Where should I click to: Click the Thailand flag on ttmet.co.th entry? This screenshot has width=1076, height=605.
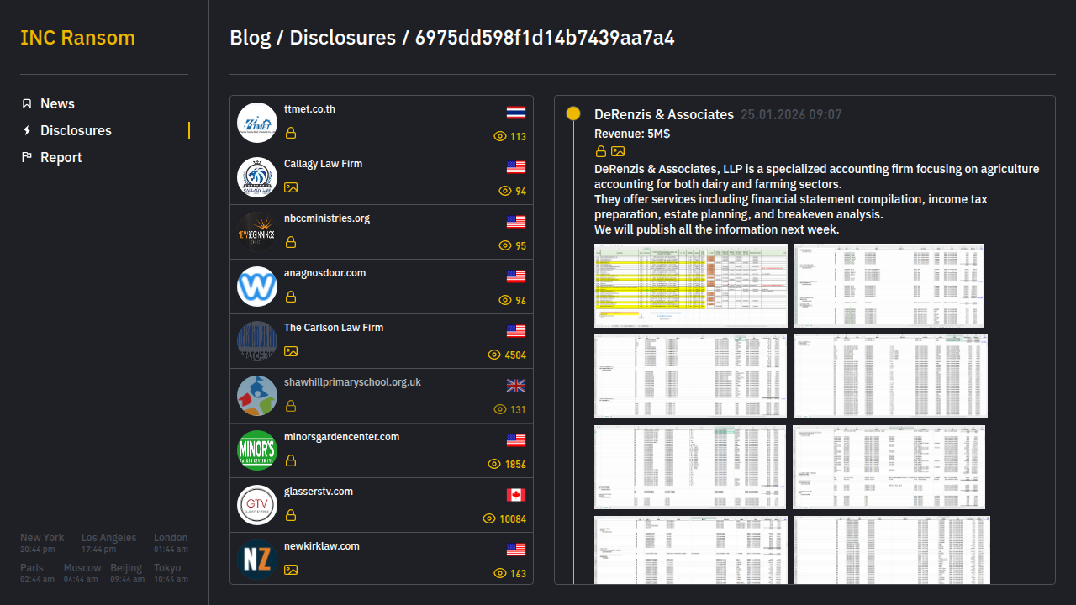click(516, 113)
